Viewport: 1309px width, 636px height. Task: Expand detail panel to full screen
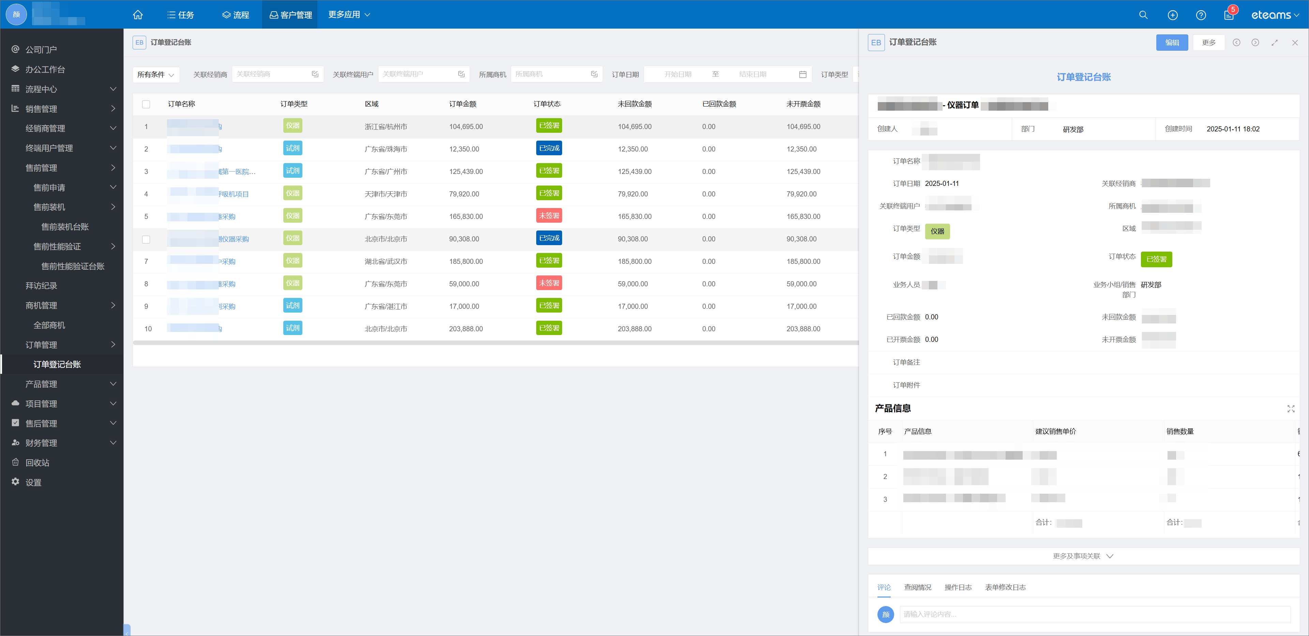[x=1275, y=43]
